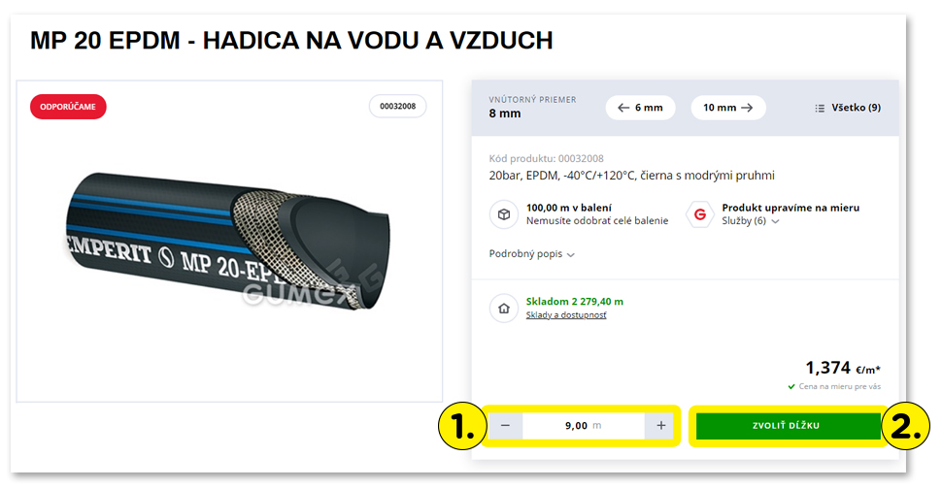942x489 pixels.
Task: Click the warehouse house icon
Action: pyautogui.click(x=503, y=309)
